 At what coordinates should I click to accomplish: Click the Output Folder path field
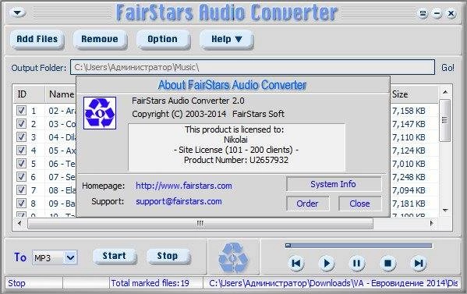click(253, 67)
